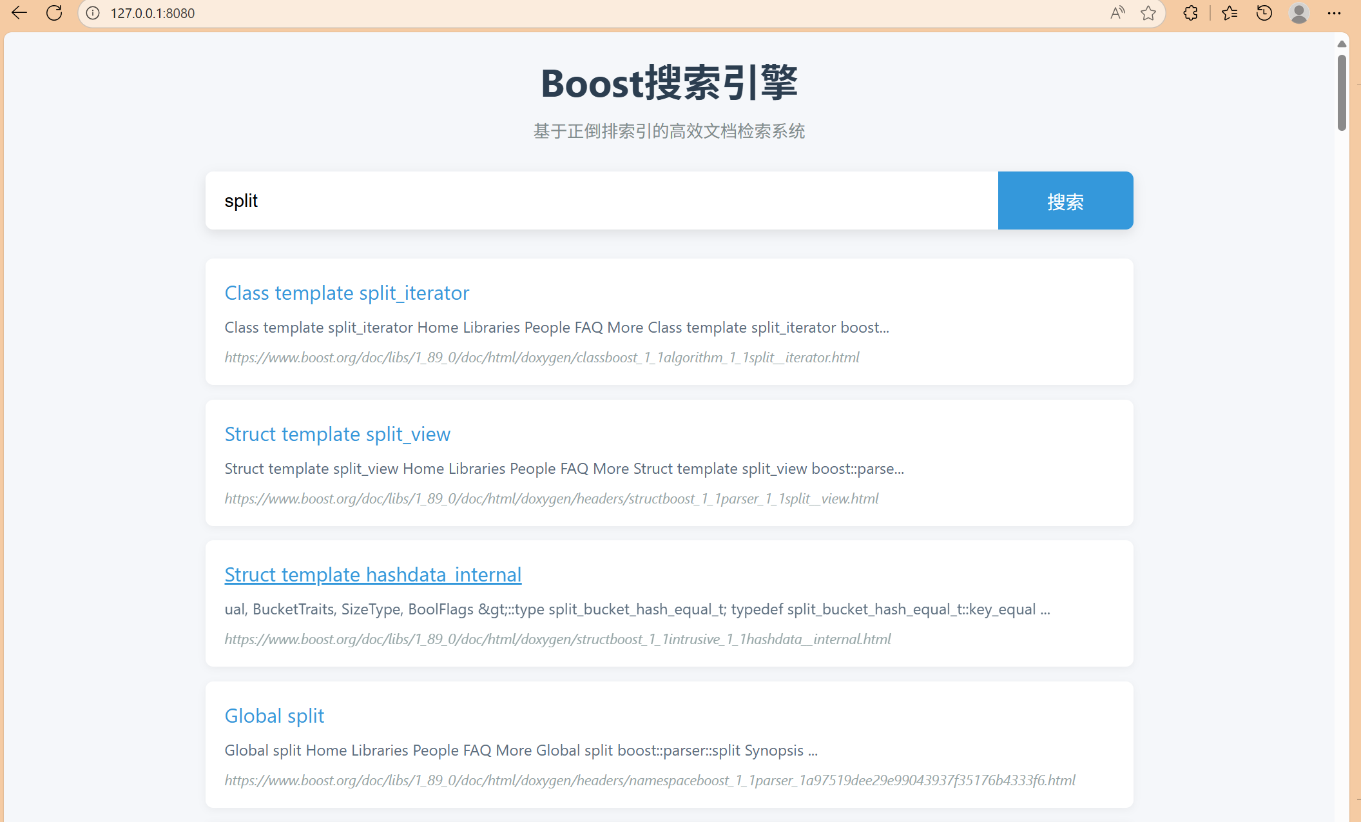
Task: Click snippet 'Global split Home Libraries People...'
Action: (521, 750)
